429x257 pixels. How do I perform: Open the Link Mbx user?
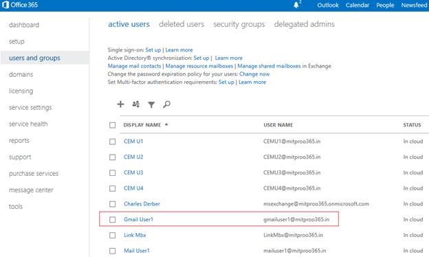pyautogui.click(x=135, y=235)
